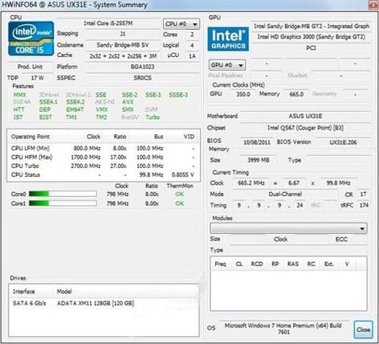The width and height of the screenshot is (379, 344).
Task: Click the Windows 7 Home Premium OS field
Action: (283, 329)
